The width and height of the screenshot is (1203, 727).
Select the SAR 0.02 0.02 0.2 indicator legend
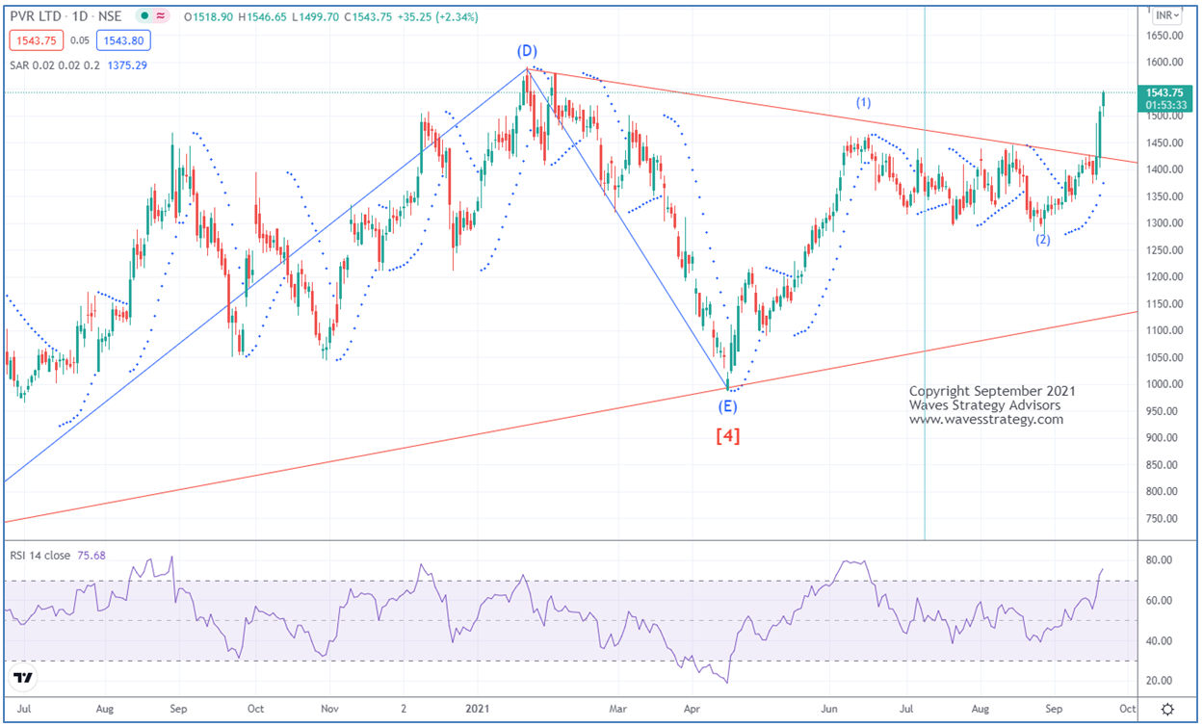coord(57,65)
